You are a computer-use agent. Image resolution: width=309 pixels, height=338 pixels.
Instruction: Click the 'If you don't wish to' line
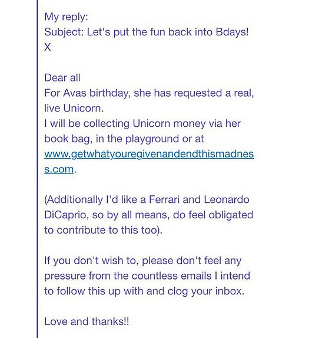143,261
